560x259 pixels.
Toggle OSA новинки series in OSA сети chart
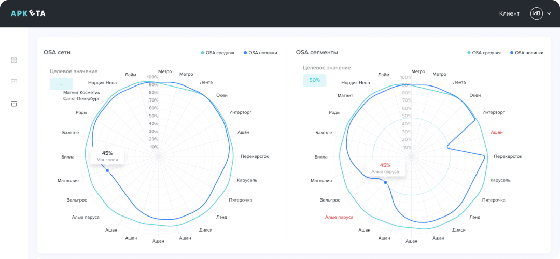260,53
